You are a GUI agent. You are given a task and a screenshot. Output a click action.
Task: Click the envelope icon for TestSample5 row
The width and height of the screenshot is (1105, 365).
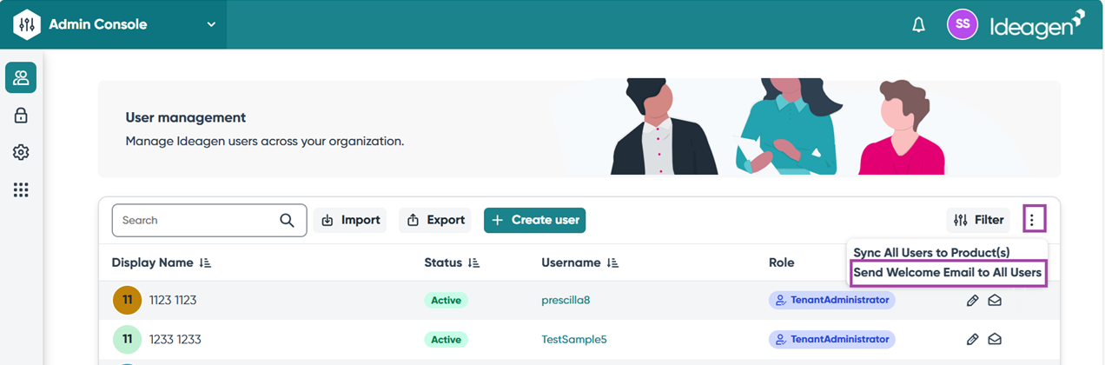pyautogui.click(x=995, y=340)
